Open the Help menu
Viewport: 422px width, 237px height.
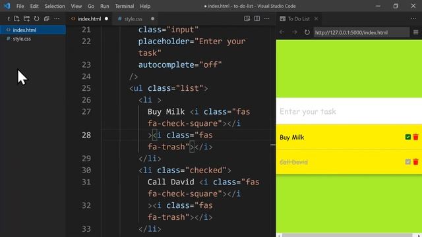(145, 6)
